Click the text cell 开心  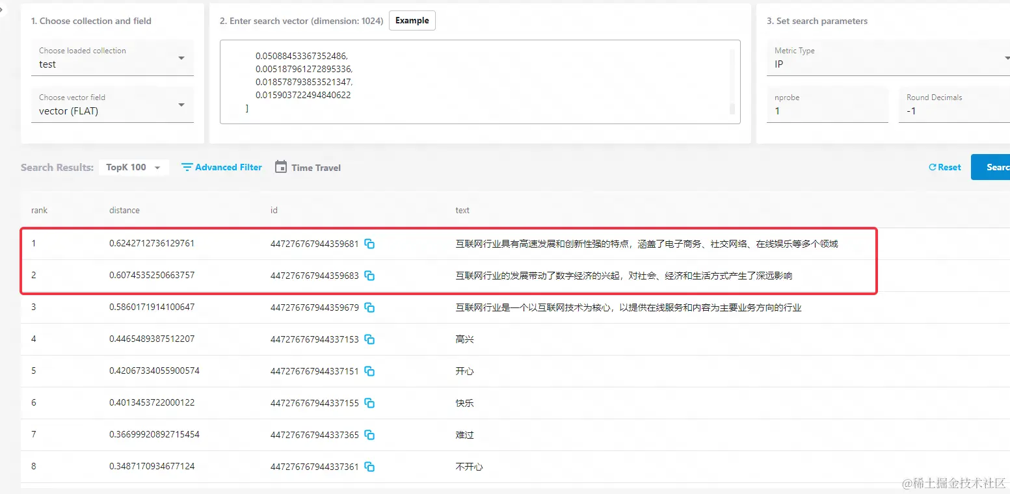[464, 371]
